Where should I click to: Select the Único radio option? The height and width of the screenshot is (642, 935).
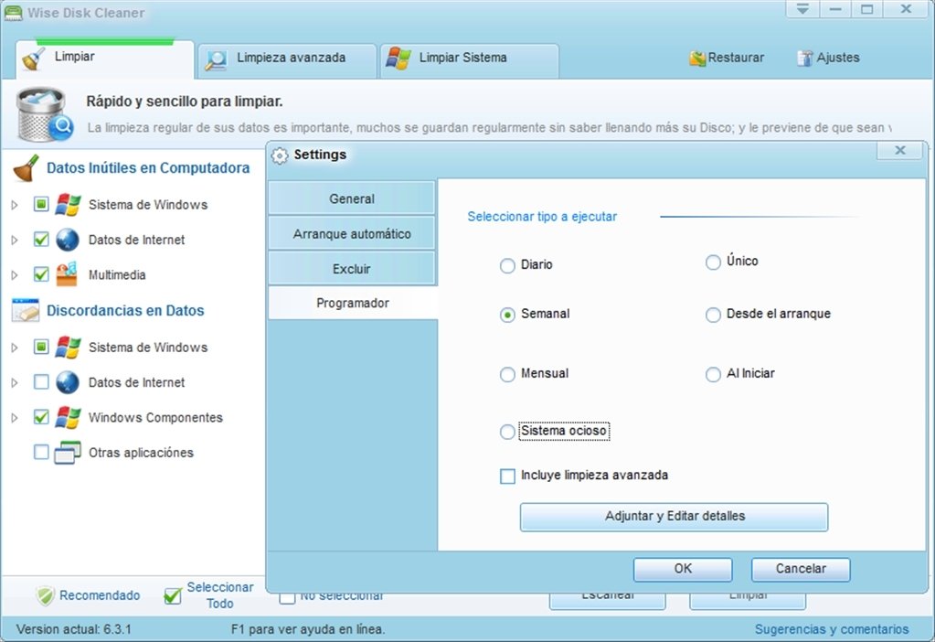tap(713, 262)
